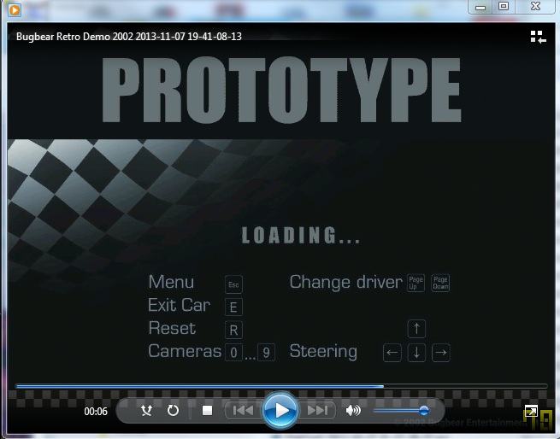Click the down arrow steering key icon
The width and height of the screenshot is (560, 439).
(x=416, y=353)
